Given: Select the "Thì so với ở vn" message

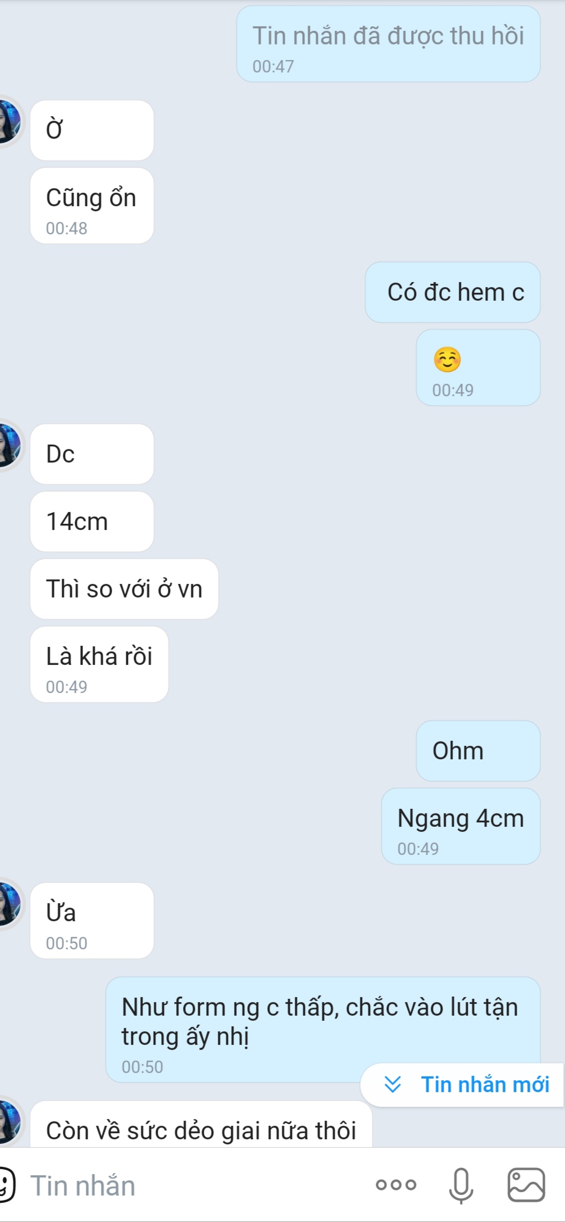Looking at the screenshot, I should coord(124,589).
